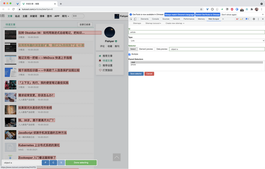Uncheck the Multiple checkbox
The image size is (265, 169).
pos(129,54)
